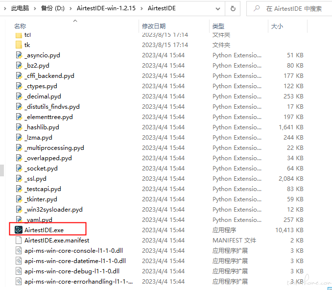Screen dimensions: 332x290
Task: Select file name AirtestIDE.exe.manifest
Action: click(x=57, y=240)
